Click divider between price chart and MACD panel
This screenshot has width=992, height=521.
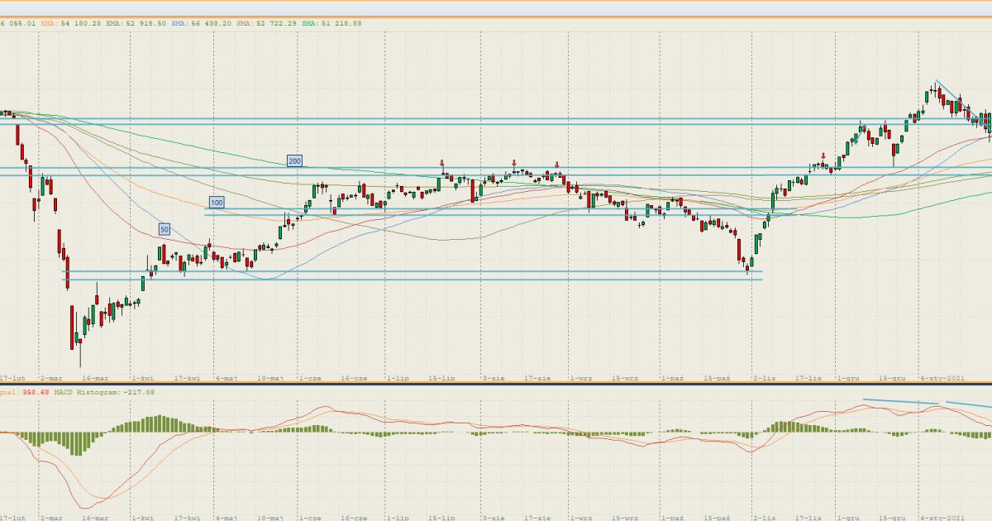496,384
